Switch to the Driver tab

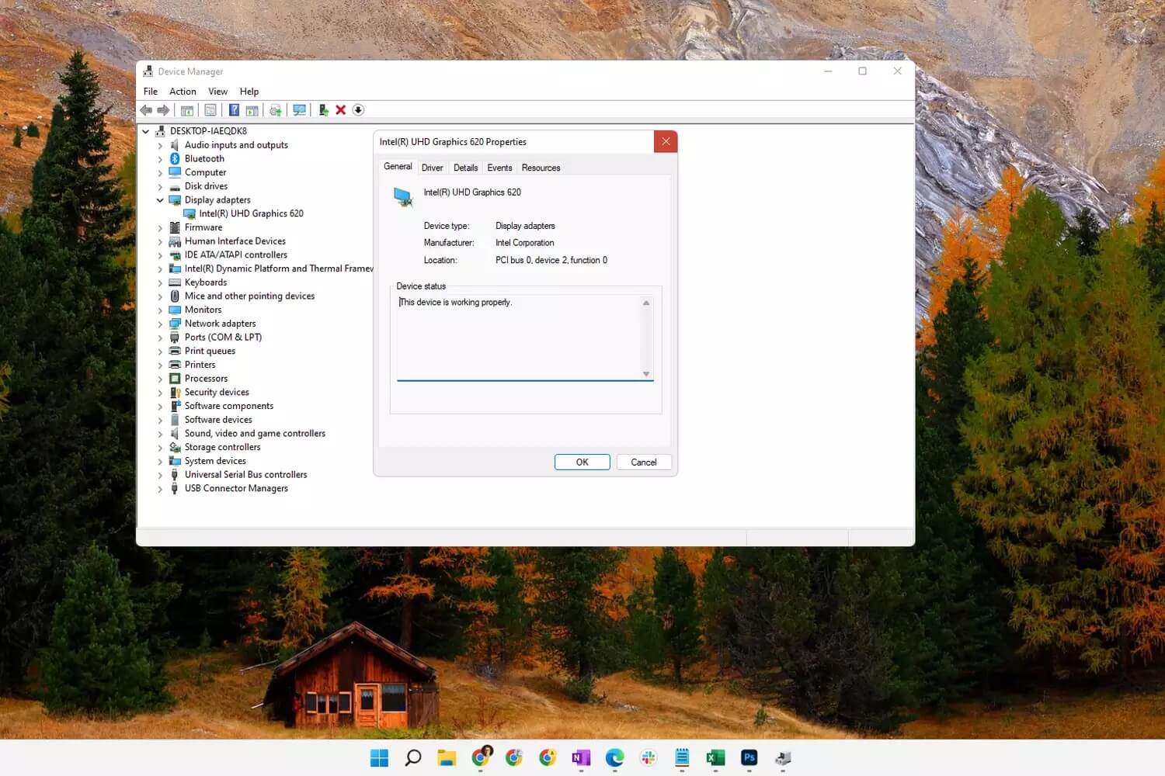pyautogui.click(x=433, y=168)
